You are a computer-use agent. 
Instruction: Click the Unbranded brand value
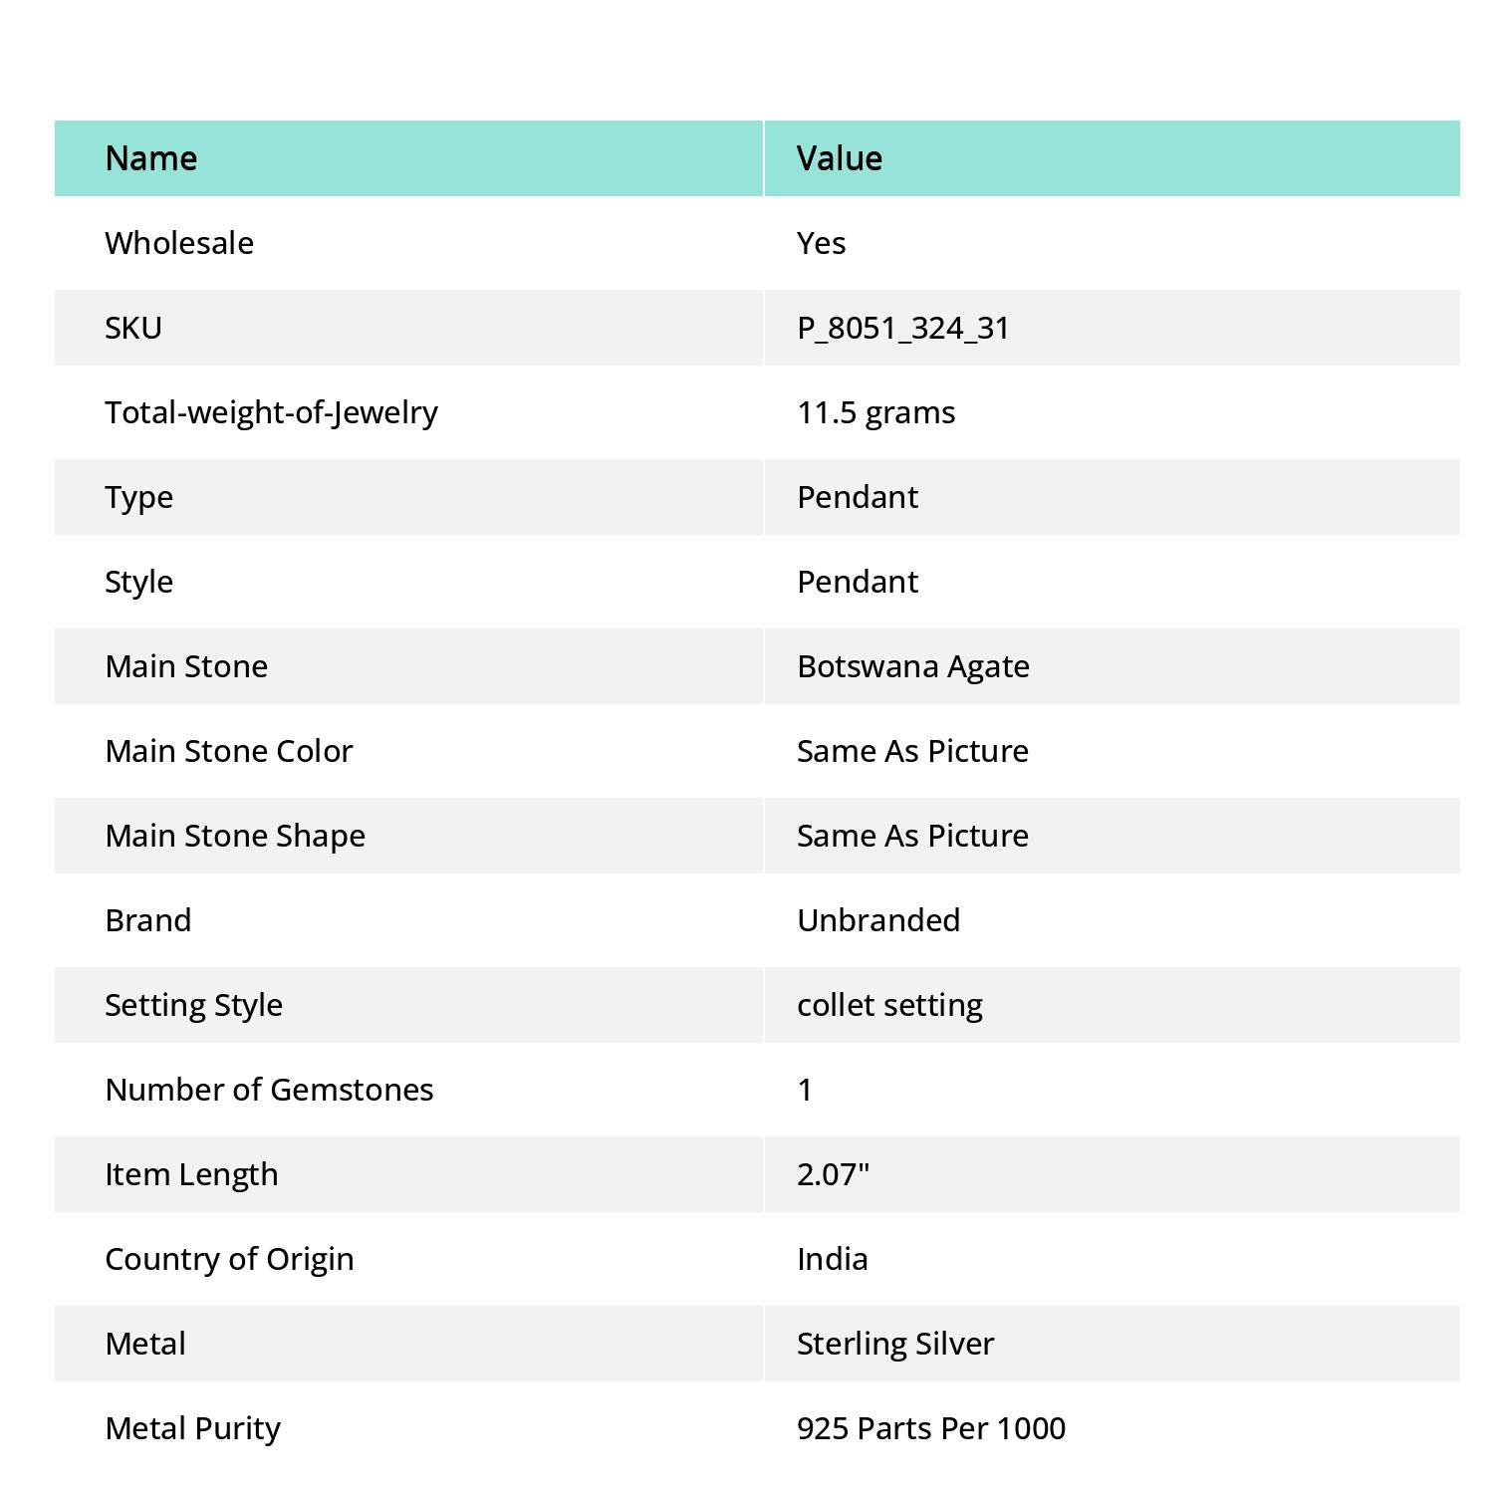tap(878, 920)
